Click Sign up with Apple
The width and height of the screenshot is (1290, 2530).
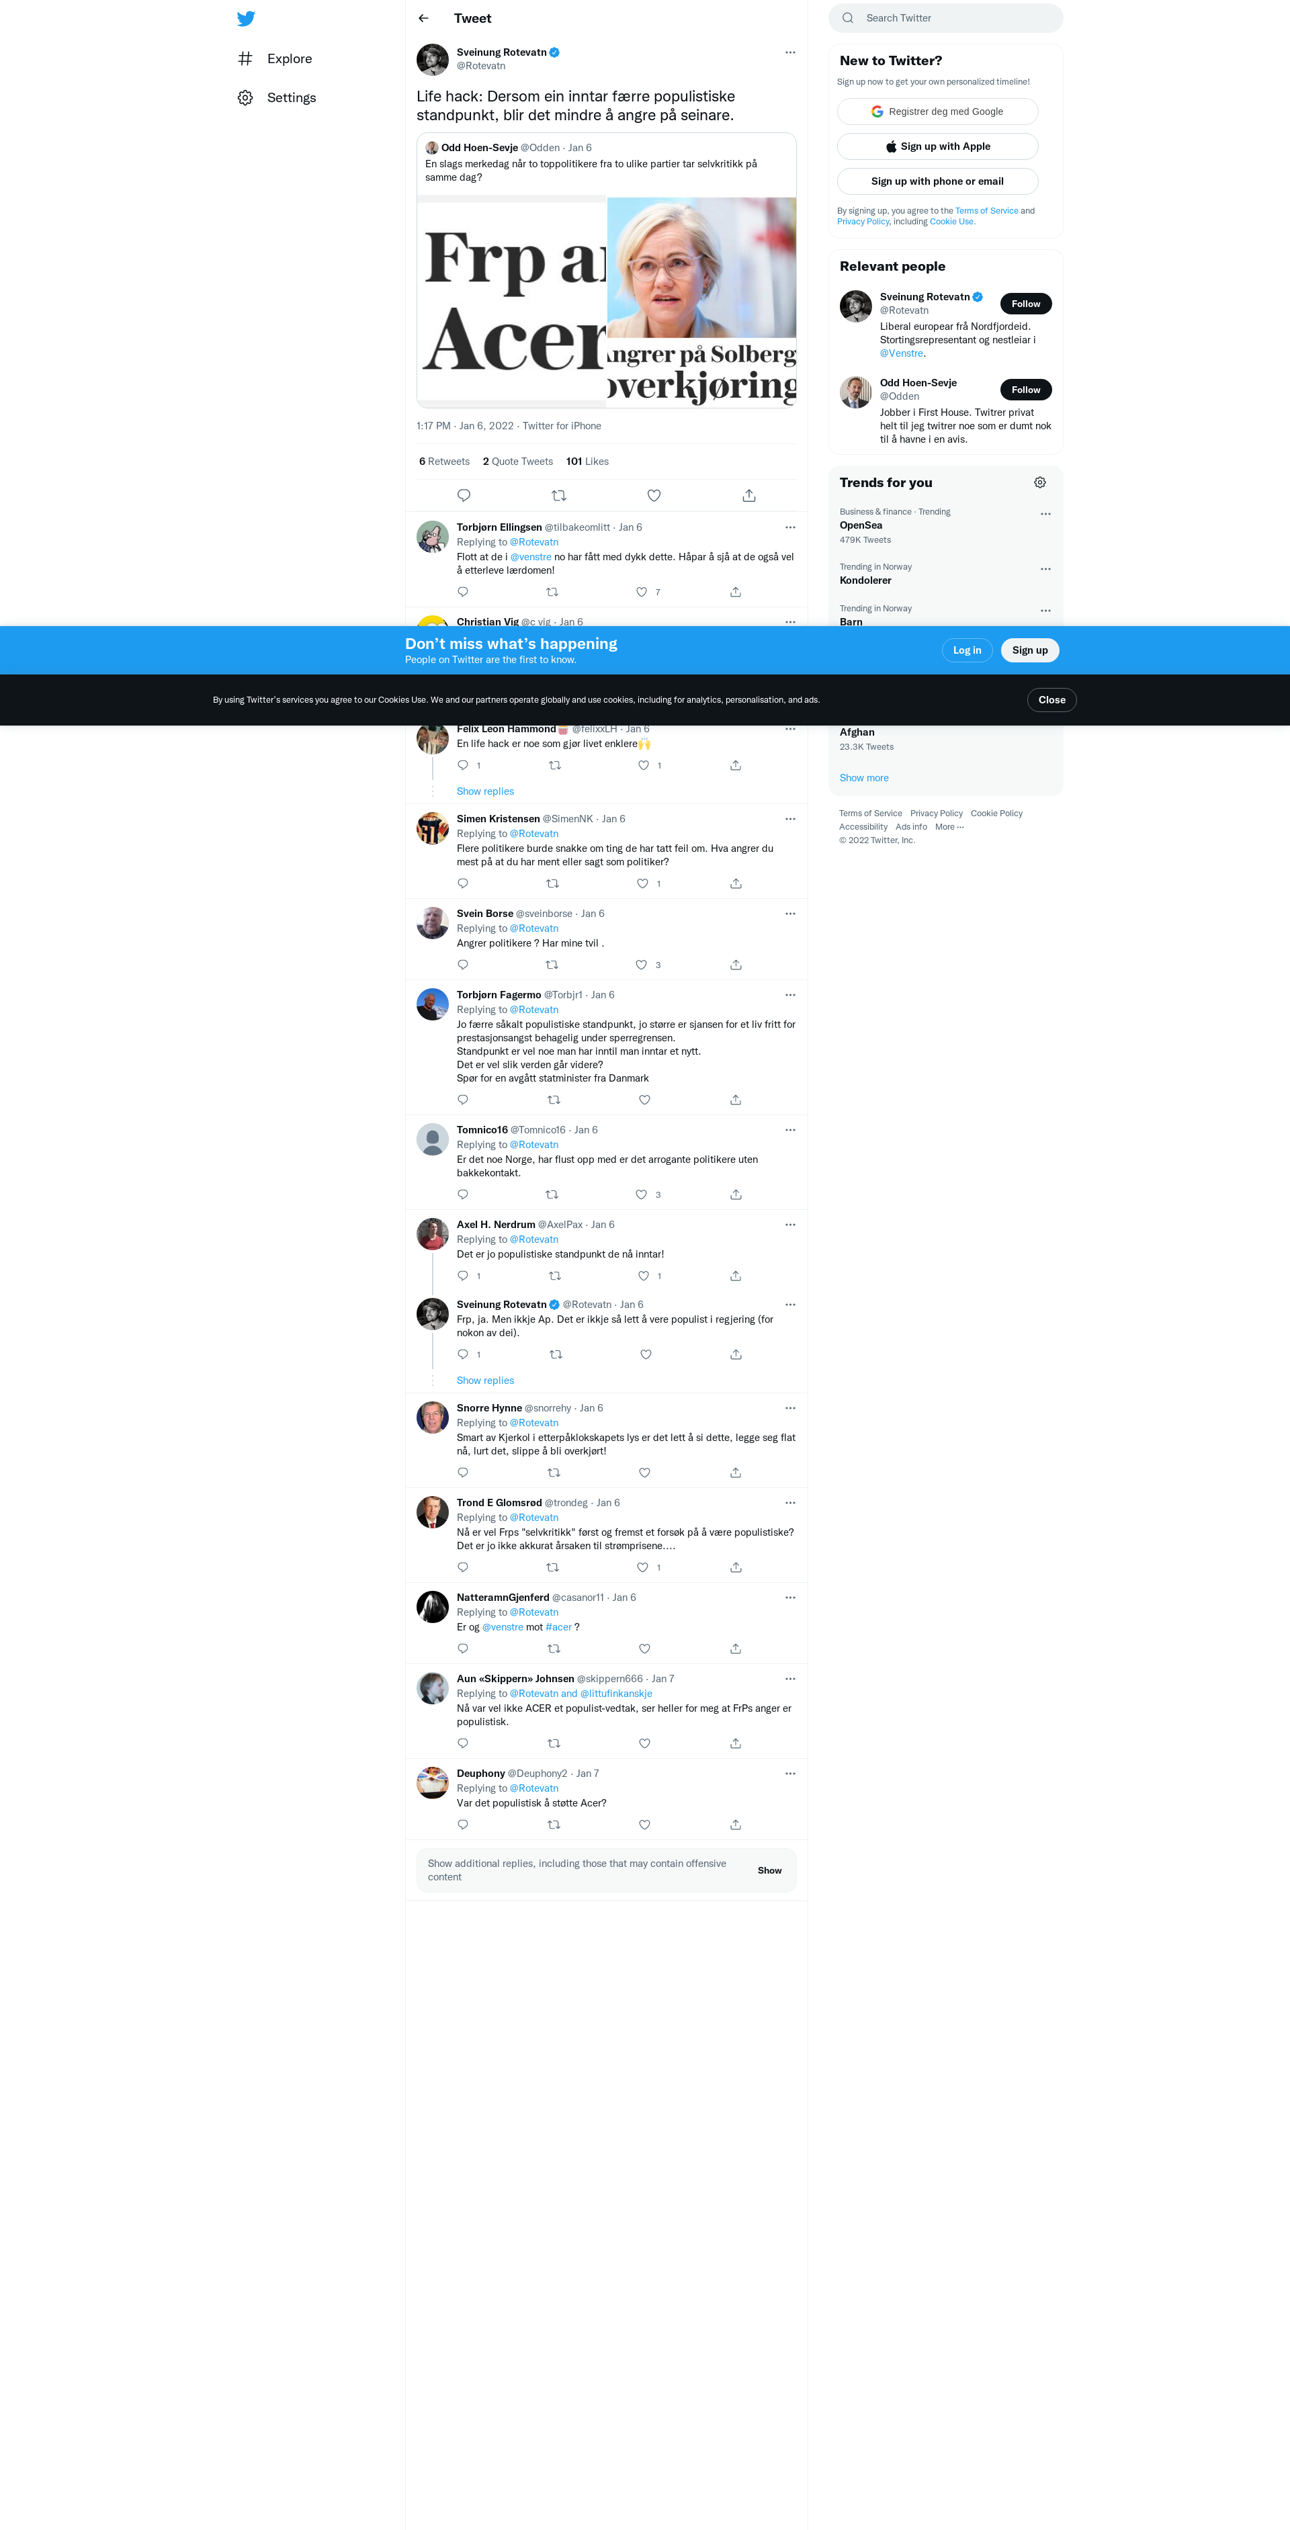(x=937, y=146)
